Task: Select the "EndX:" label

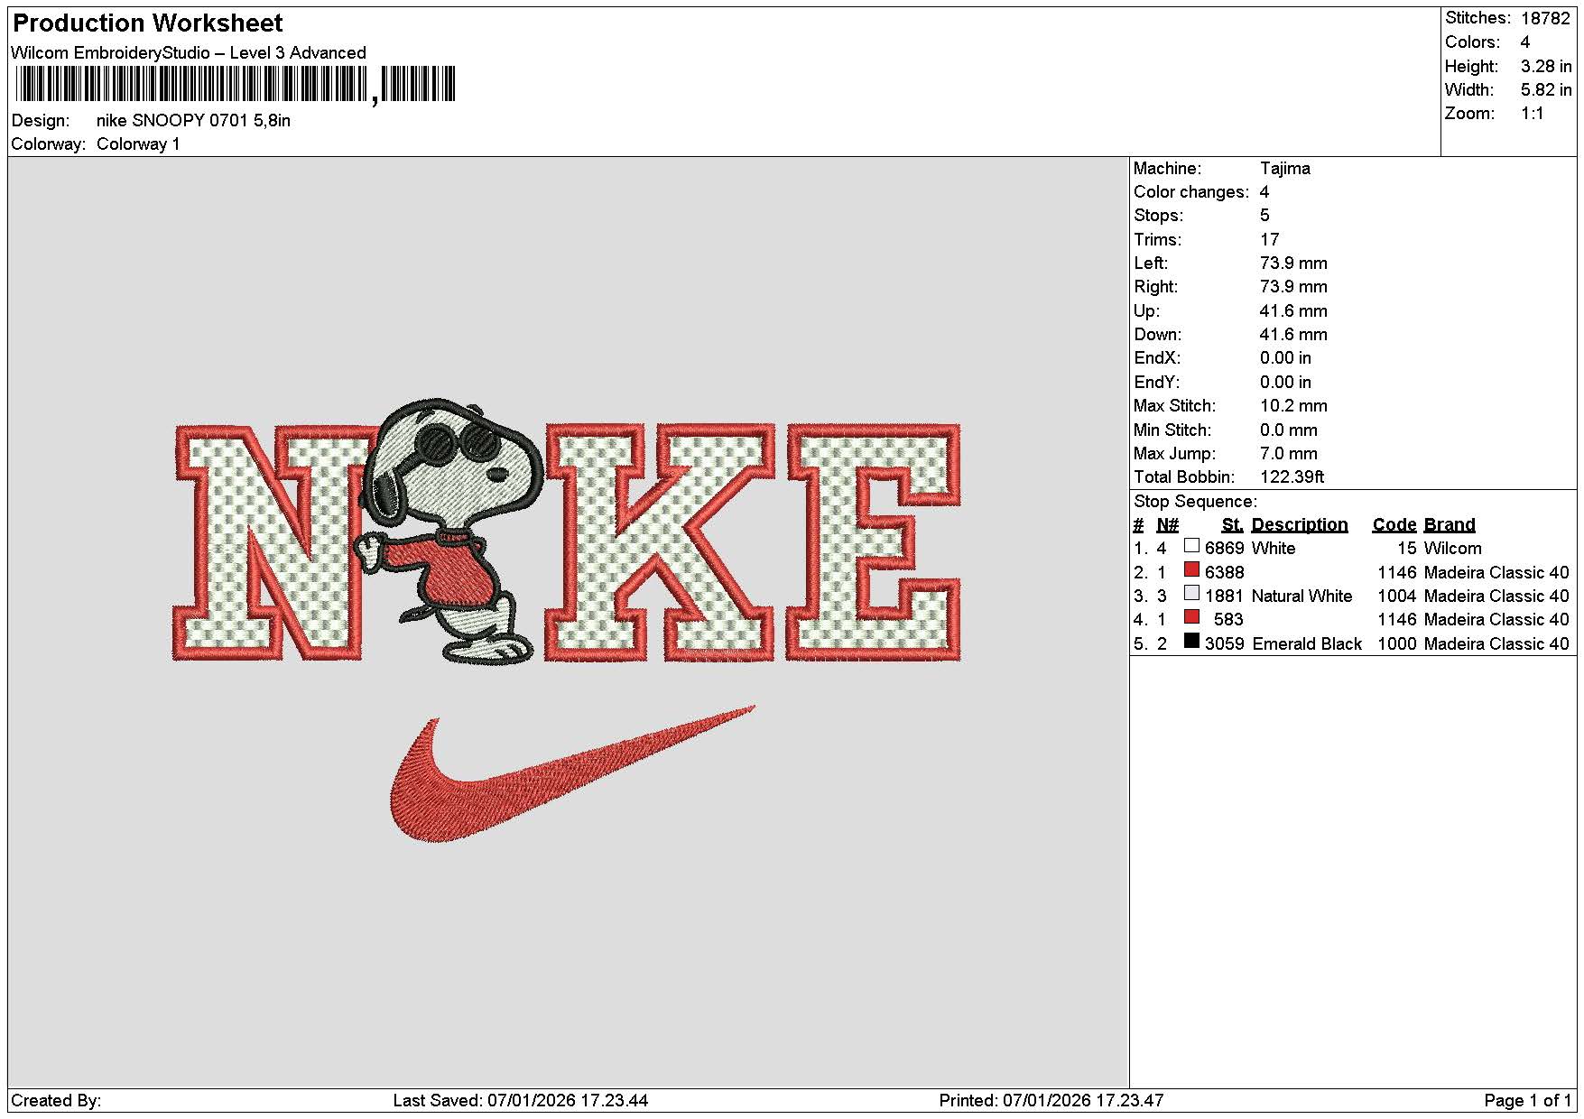Action: [x=1157, y=358]
